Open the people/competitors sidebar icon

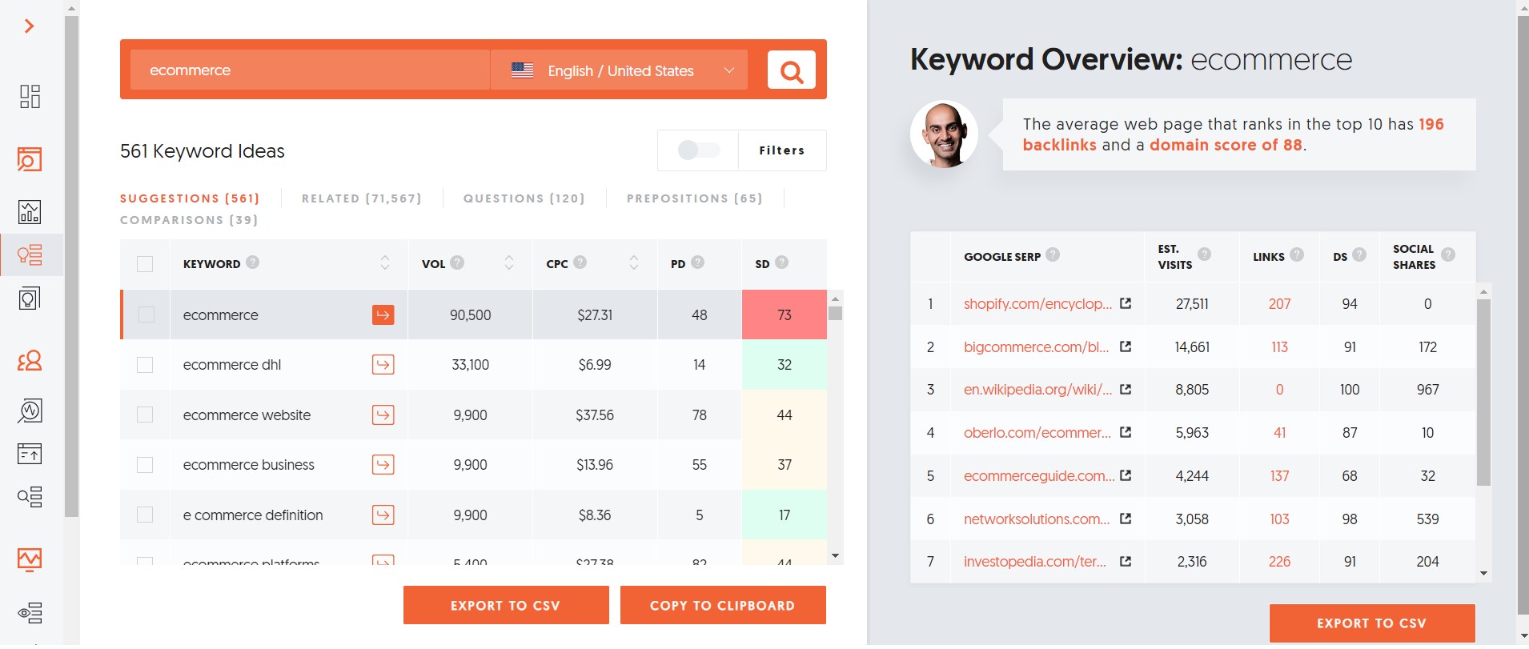(x=30, y=361)
